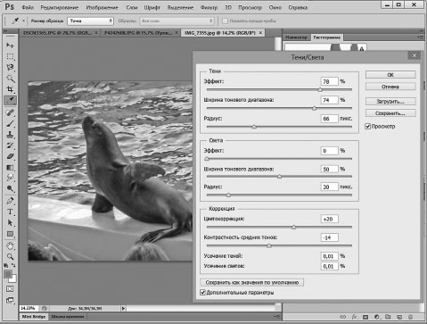Open the Образец layers dropdown
The image size is (427, 324).
177,21
